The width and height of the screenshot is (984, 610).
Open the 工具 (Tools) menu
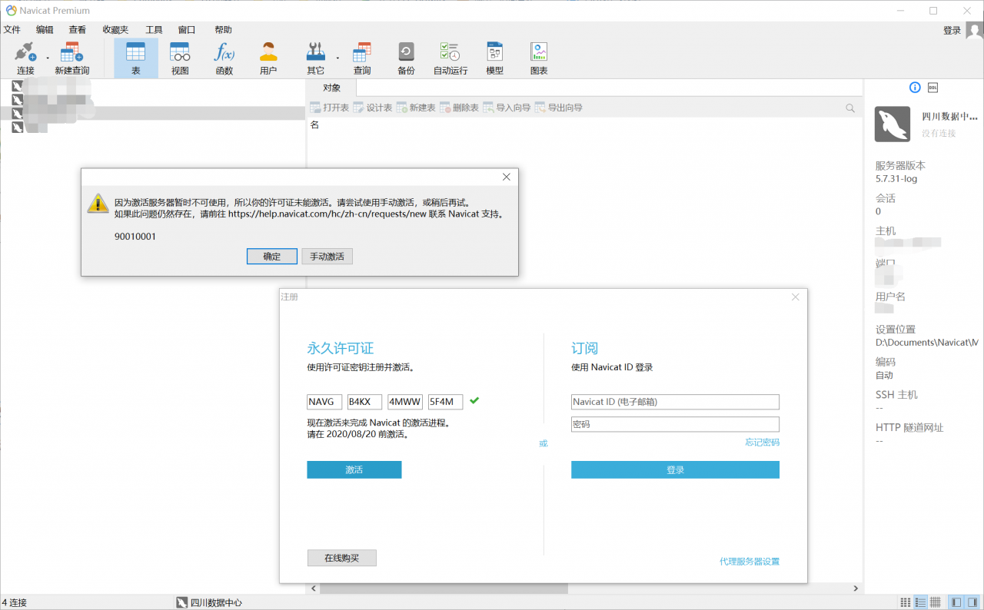coord(153,29)
